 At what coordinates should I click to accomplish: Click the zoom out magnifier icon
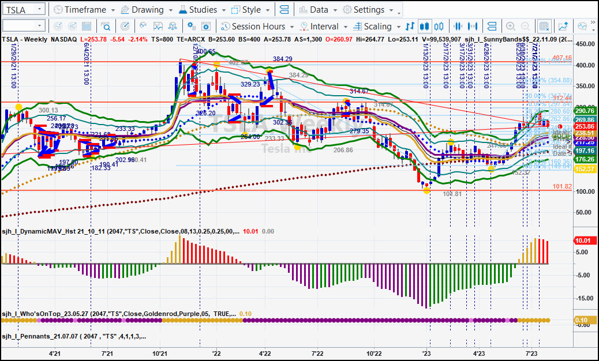click(x=525, y=27)
